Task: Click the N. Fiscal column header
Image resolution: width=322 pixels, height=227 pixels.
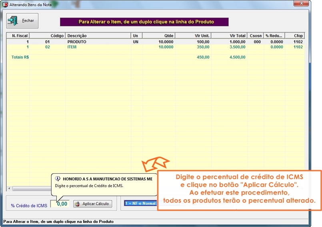Action: tap(18, 36)
